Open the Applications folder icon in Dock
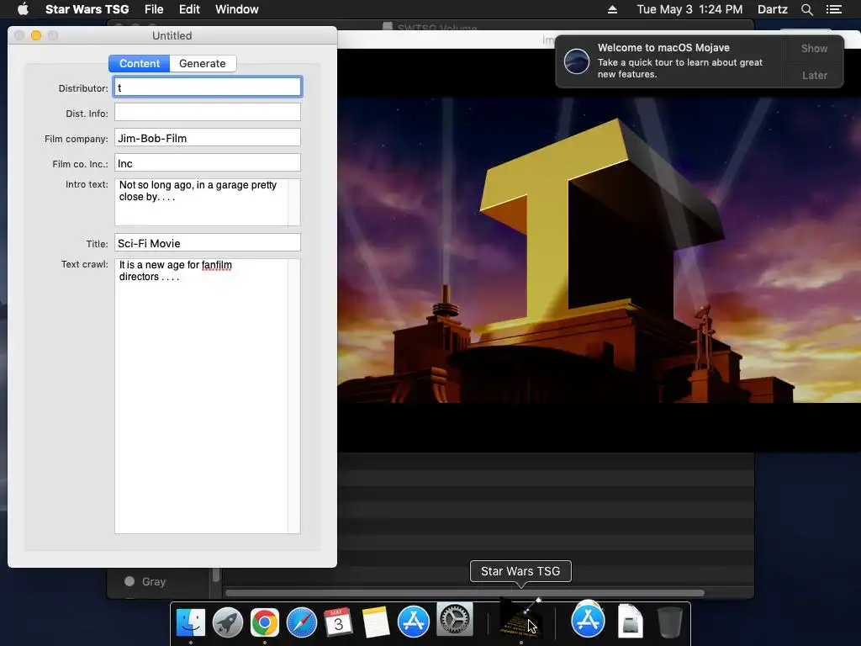This screenshot has height=646, width=861. pos(588,621)
